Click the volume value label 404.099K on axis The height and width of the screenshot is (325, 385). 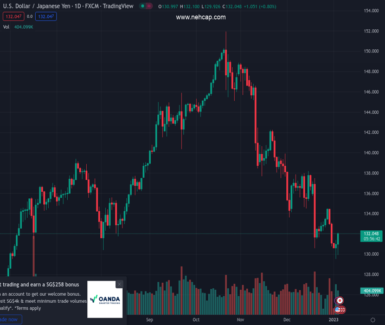pos(372,291)
